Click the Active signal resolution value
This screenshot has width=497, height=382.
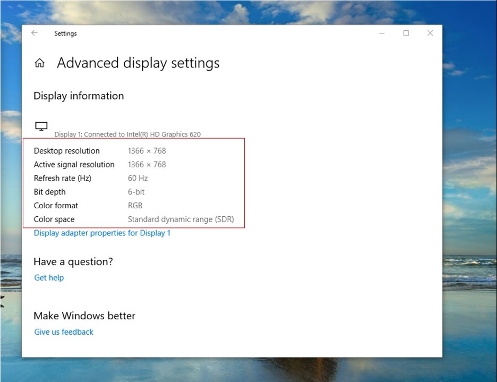tap(147, 165)
